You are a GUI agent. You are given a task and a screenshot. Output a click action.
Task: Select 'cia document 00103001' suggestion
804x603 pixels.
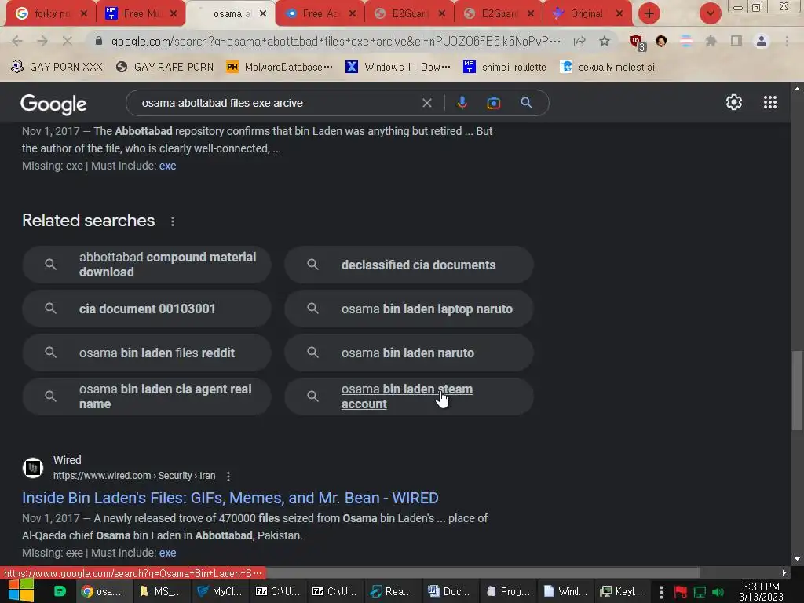[147, 309]
